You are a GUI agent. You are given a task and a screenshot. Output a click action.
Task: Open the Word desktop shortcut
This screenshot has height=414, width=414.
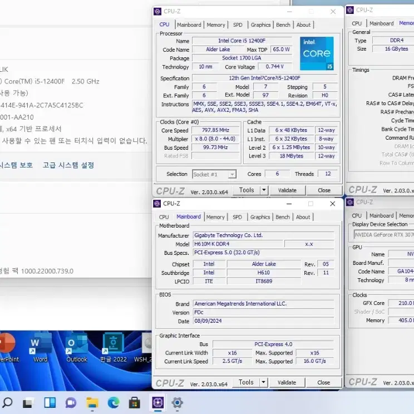[x=40, y=348]
